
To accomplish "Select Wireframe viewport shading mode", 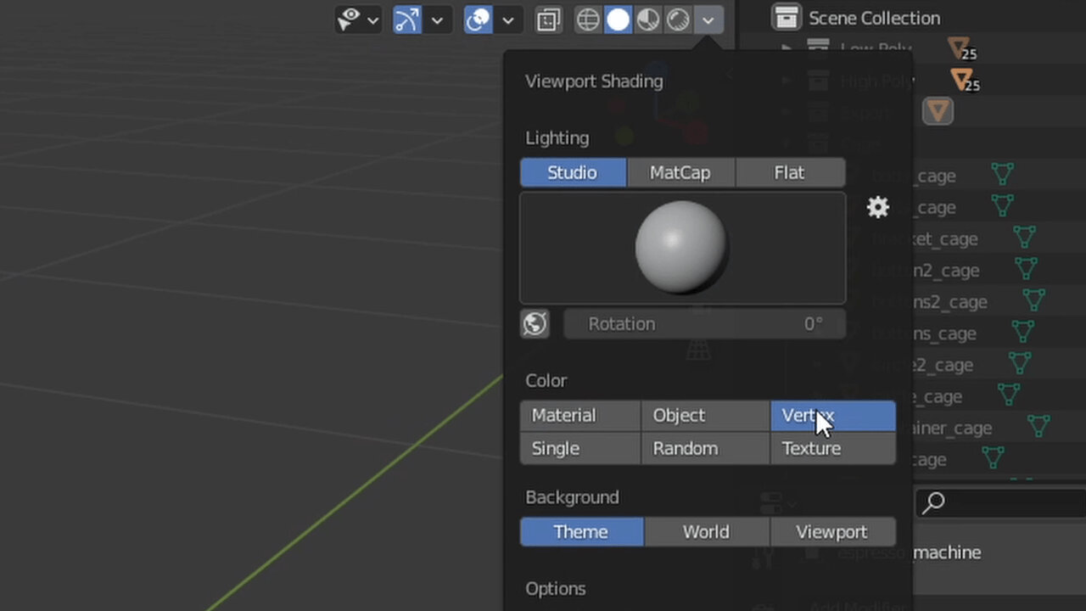I will pos(588,20).
